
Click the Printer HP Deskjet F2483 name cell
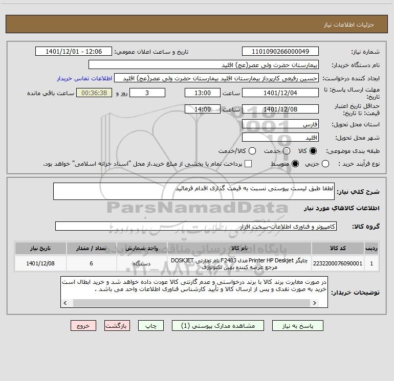tap(239, 263)
